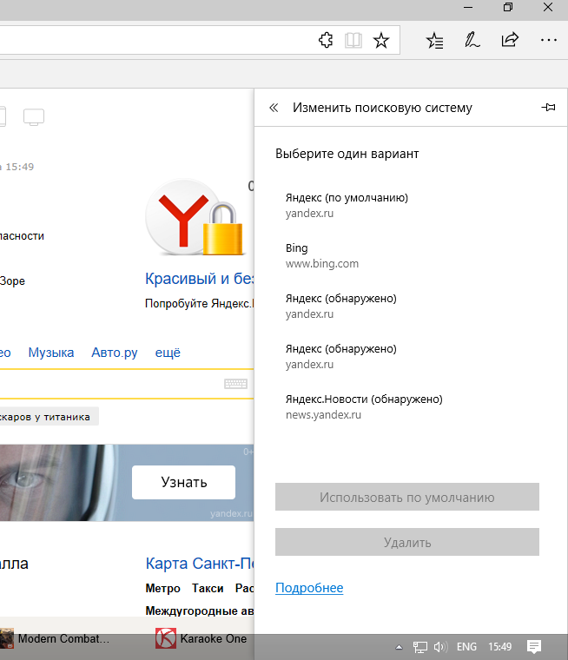Open network status tray icon
568x660 pixels.
[419, 647]
